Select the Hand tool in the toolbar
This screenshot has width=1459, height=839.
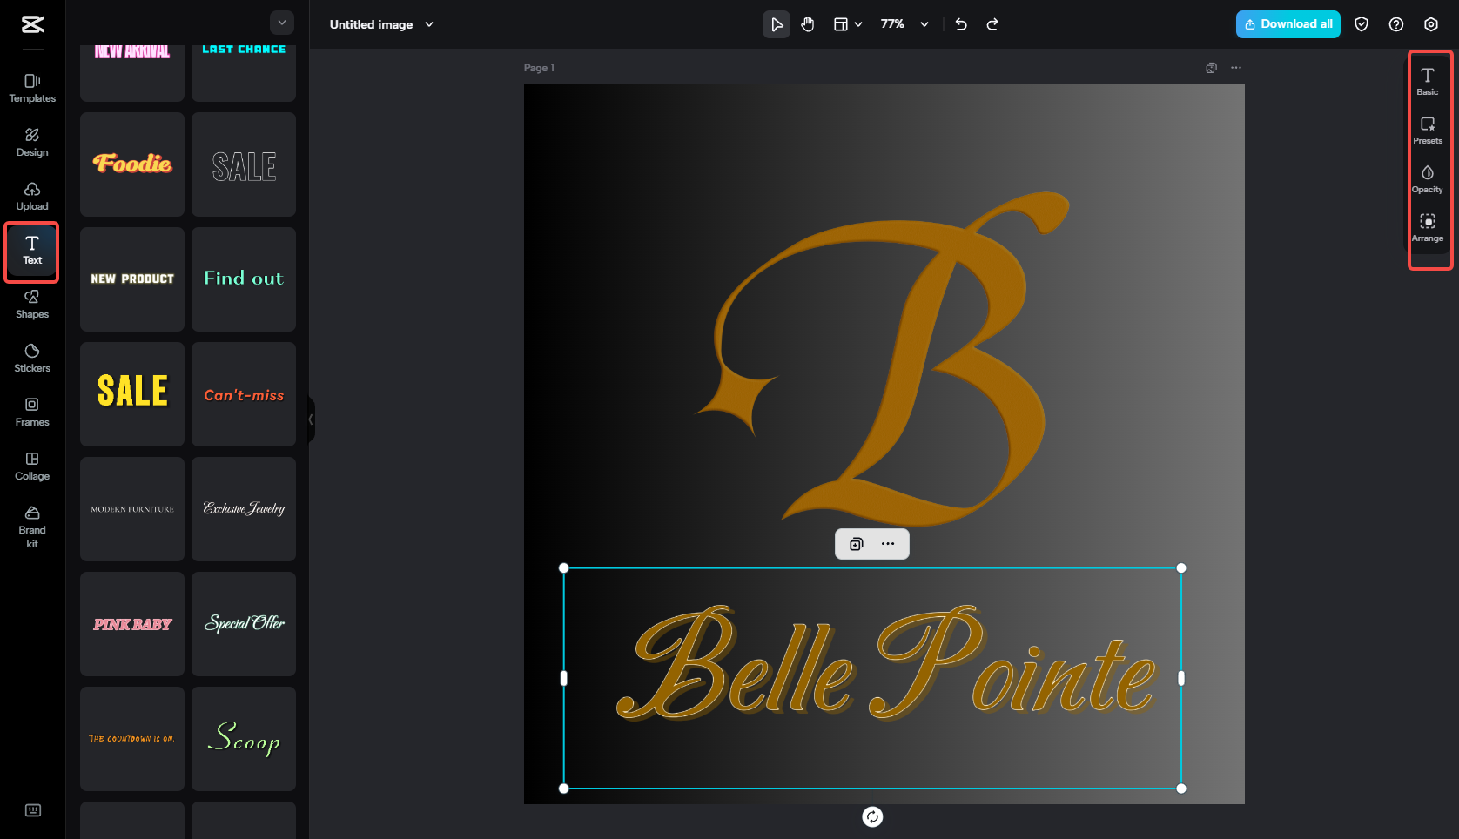pos(807,24)
